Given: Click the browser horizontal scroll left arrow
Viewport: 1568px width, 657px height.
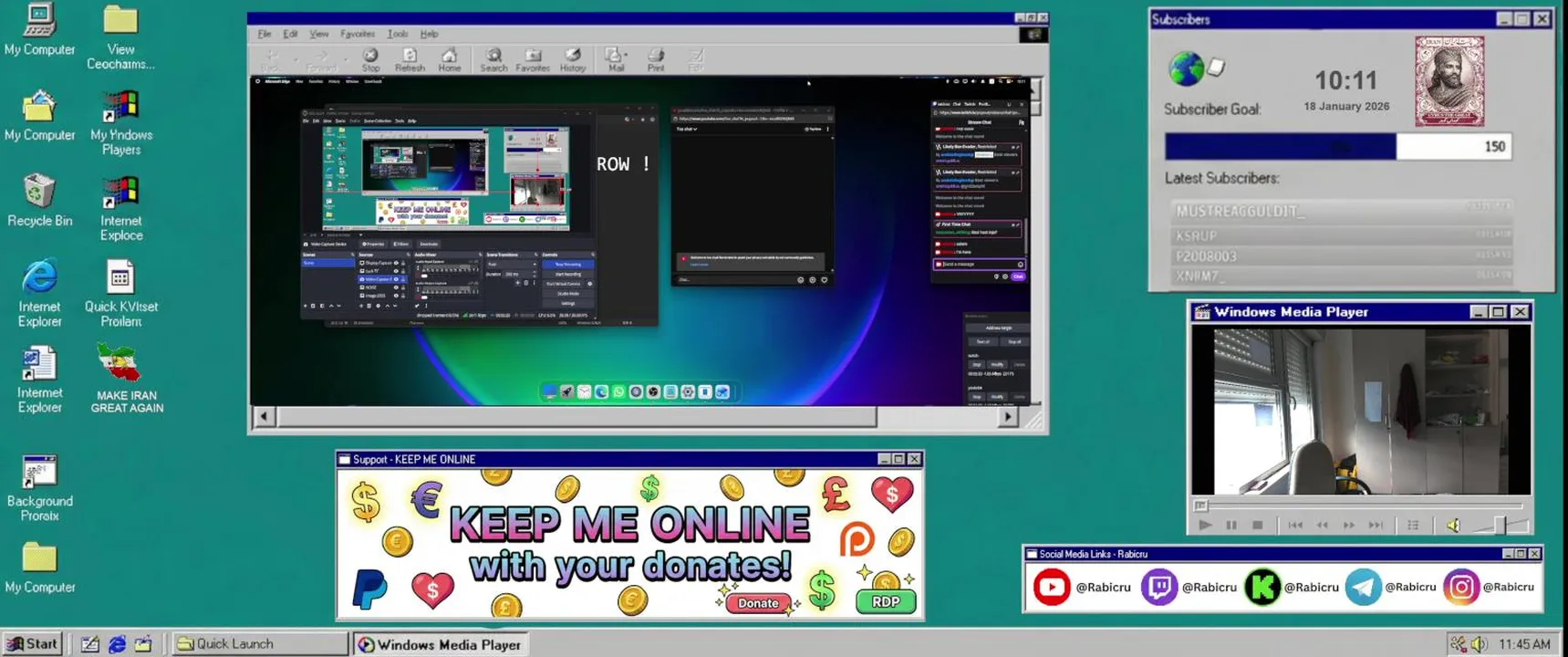Looking at the screenshot, I should [264, 417].
